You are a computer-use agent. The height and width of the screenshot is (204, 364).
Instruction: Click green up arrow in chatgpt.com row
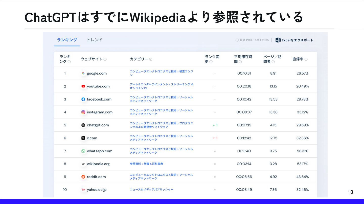(x=214, y=125)
